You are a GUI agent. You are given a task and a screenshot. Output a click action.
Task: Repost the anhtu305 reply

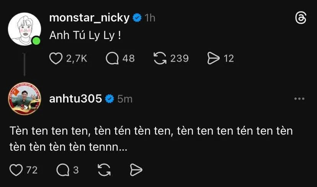(104, 170)
